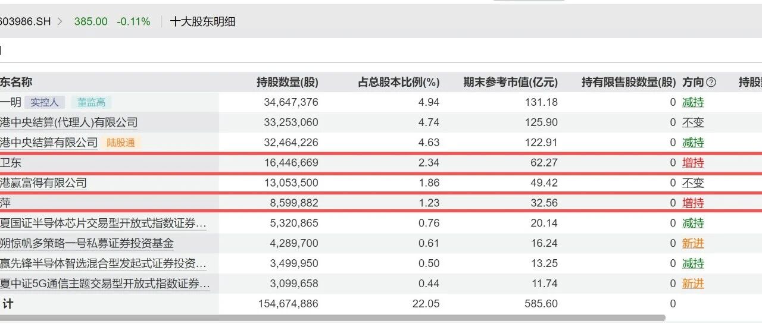Sort by the 持股数量(股) column header

[x=288, y=83]
